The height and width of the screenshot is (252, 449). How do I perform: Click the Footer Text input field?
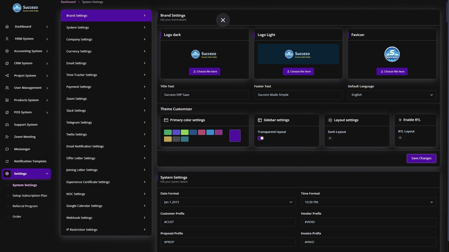point(298,95)
